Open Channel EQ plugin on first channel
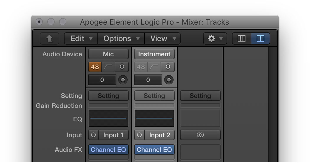 tap(108, 150)
